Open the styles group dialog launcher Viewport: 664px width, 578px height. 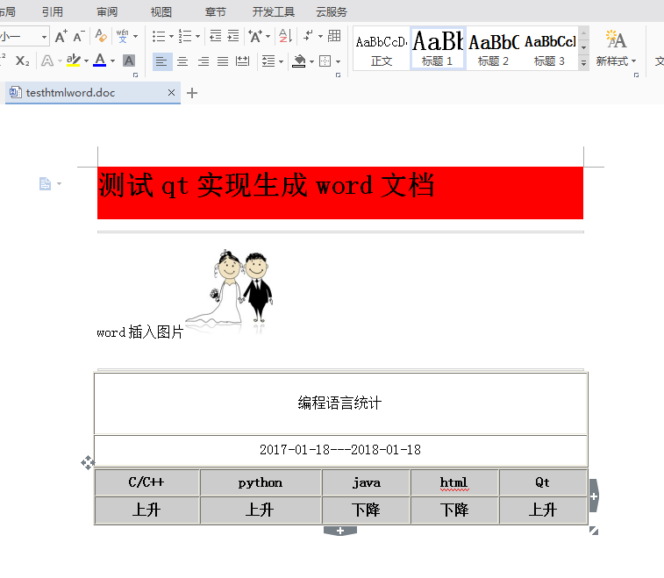coord(636,75)
